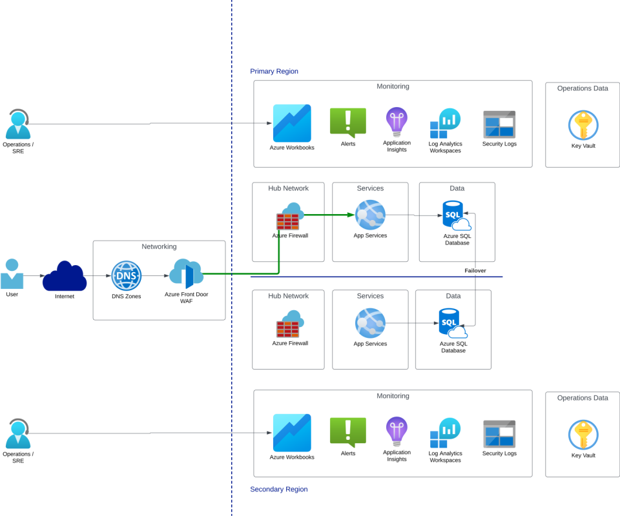This screenshot has width=620, height=516.
Task: Select the Operations / SRE icon for Primary Region
Action: [18, 124]
